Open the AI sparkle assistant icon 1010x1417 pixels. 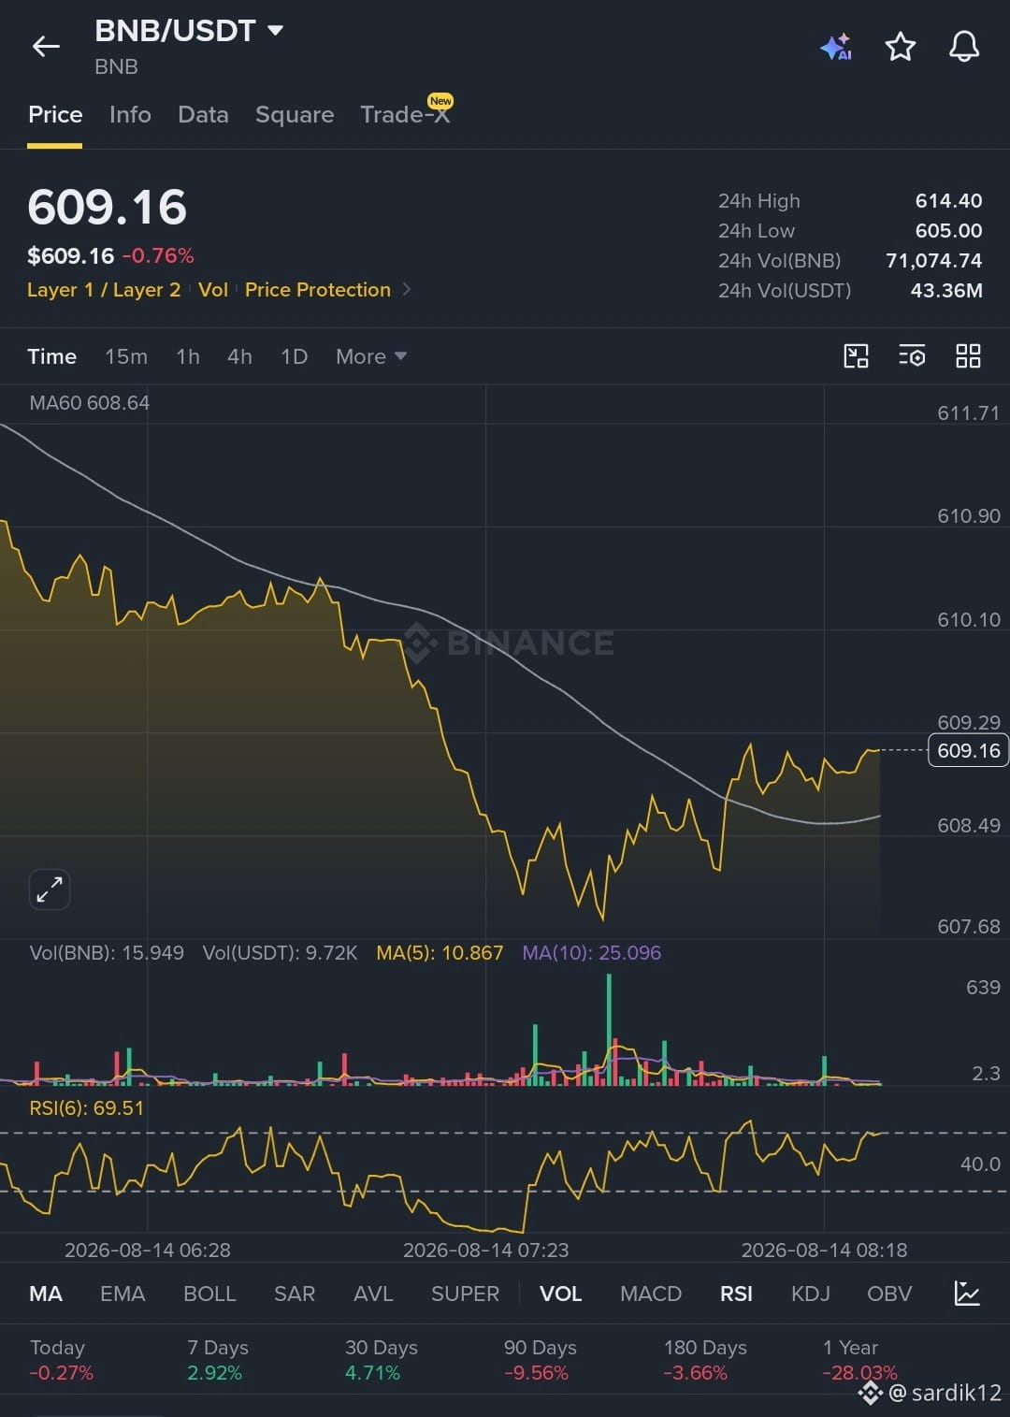[836, 46]
